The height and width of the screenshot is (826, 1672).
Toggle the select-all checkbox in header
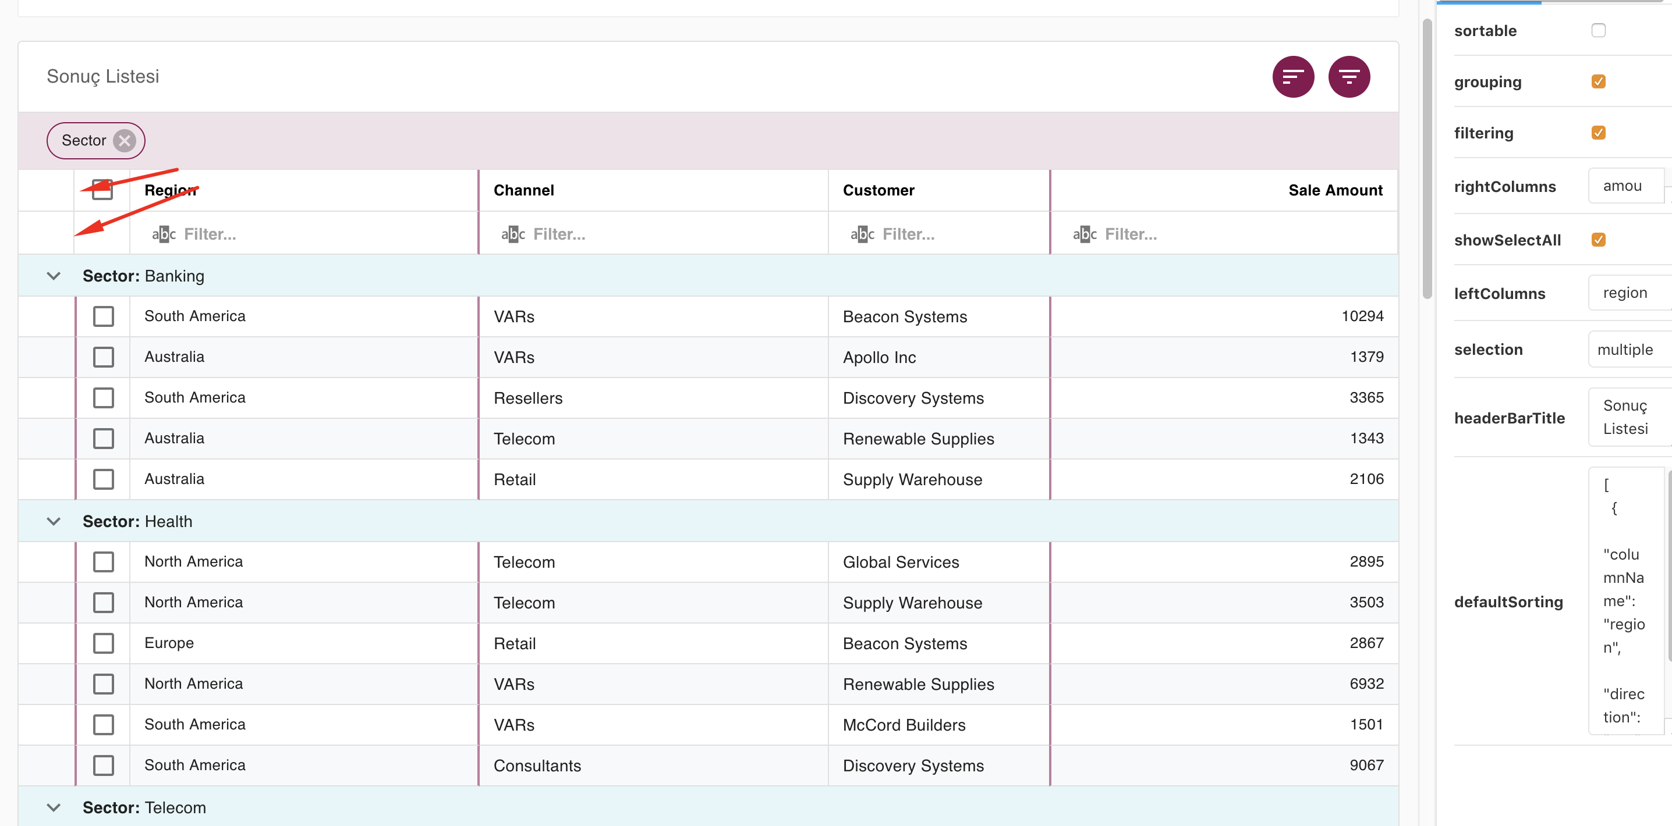[102, 190]
